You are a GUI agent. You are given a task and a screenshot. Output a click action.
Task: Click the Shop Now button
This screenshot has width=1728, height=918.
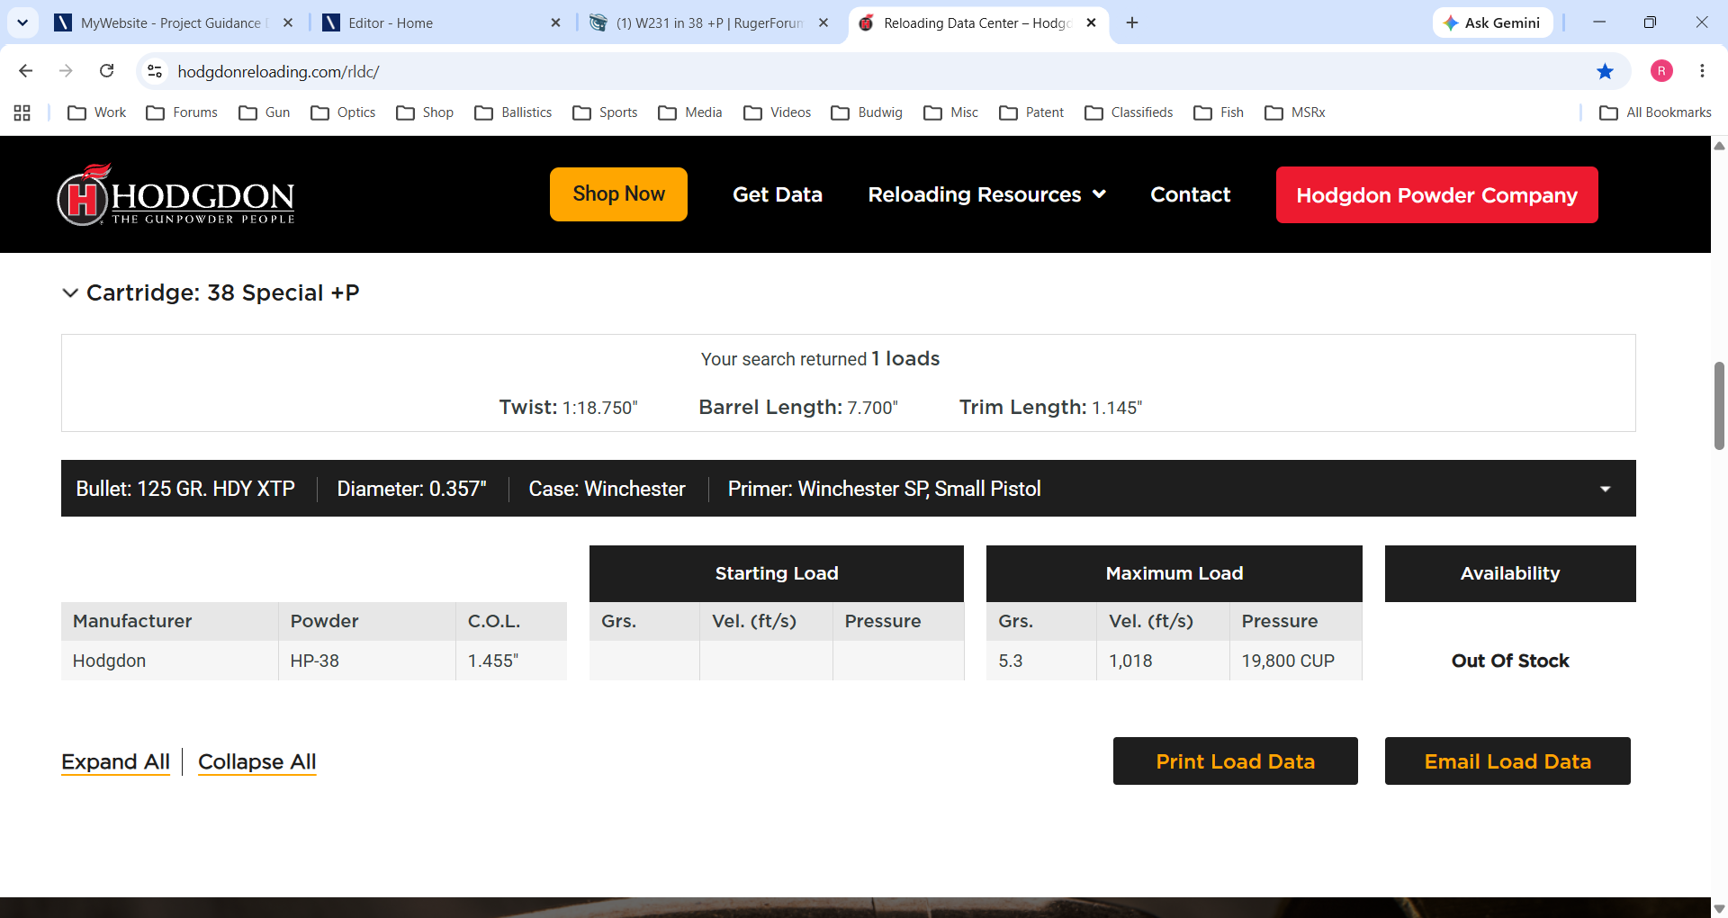(x=618, y=194)
